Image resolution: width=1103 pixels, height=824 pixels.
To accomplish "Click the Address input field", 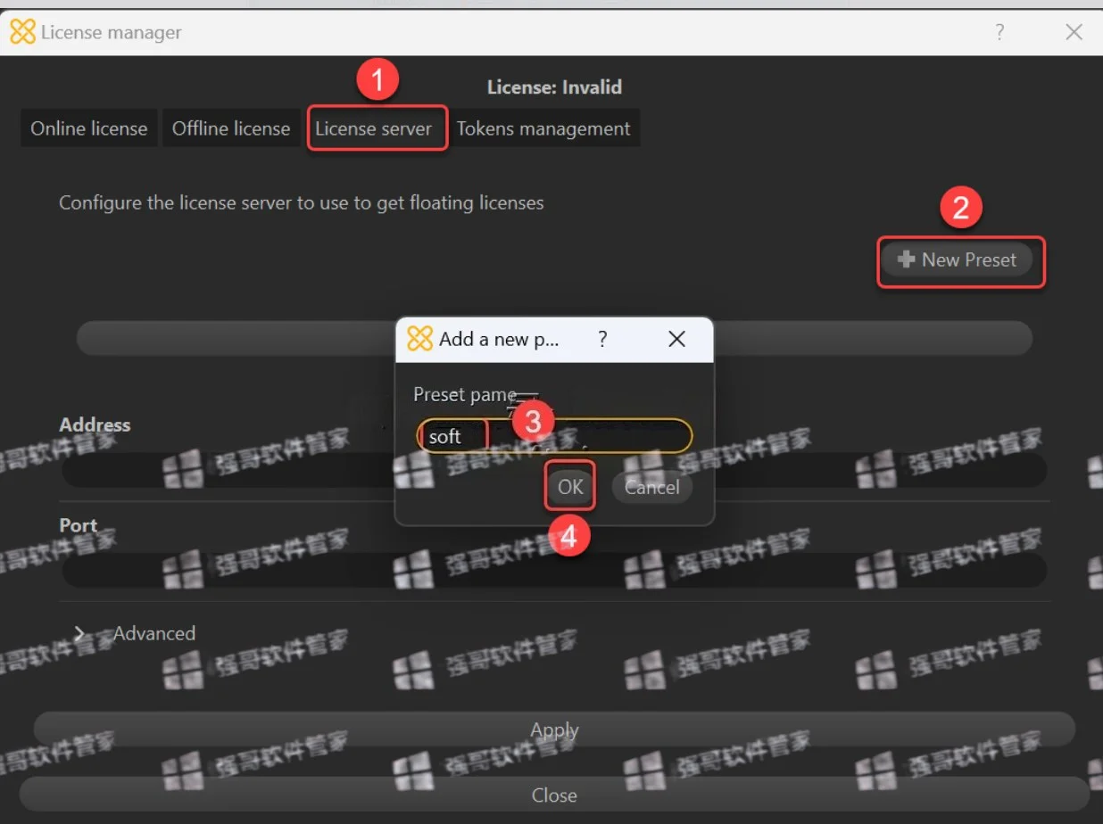I will (554, 470).
